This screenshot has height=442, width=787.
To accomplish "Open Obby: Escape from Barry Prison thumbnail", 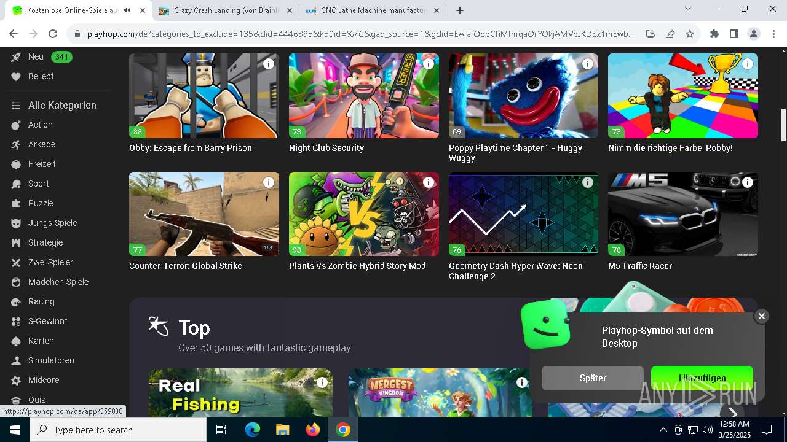I will [204, 96].
